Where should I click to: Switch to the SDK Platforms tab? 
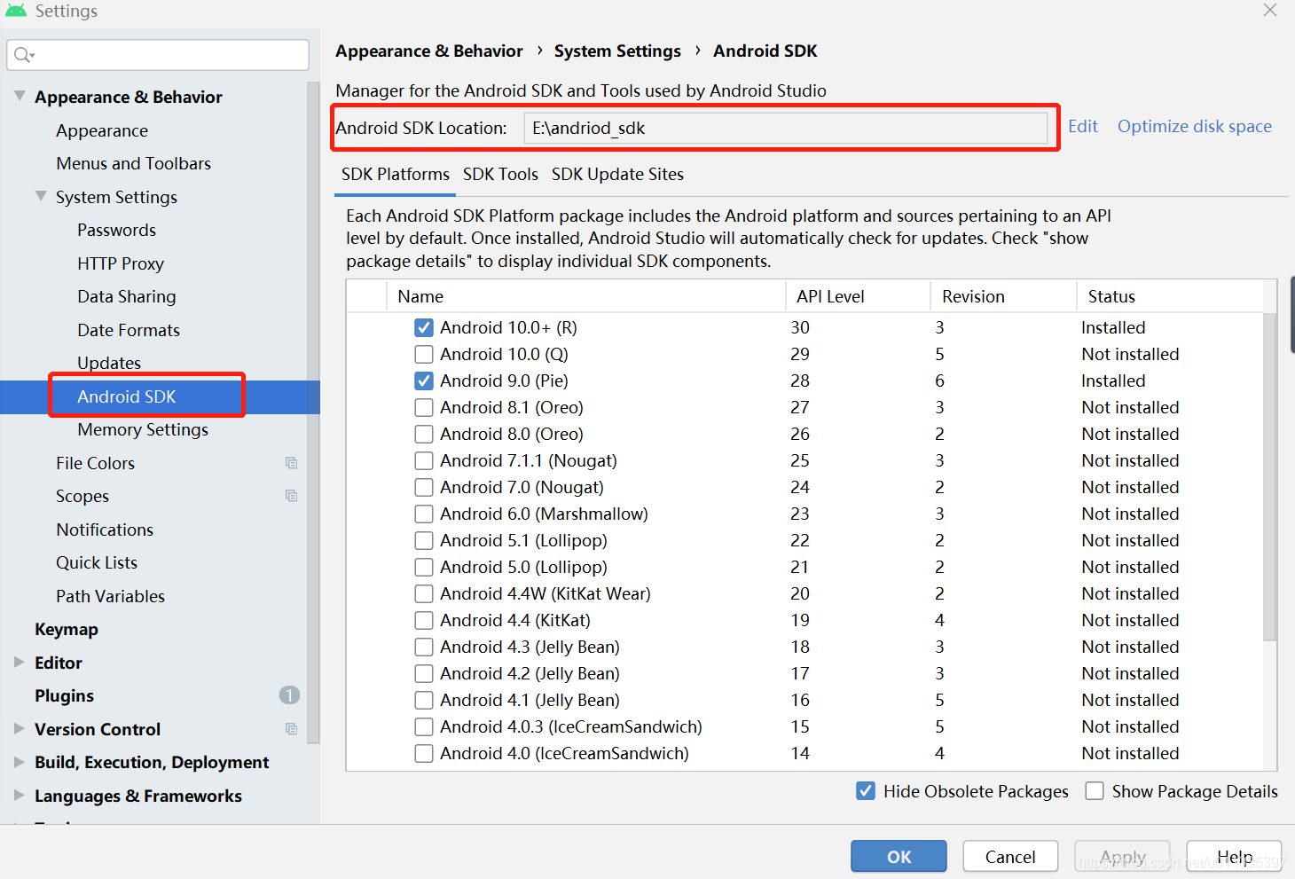[395, 175]
